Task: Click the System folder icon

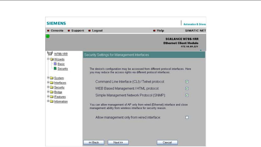Action: click(52, 78)
